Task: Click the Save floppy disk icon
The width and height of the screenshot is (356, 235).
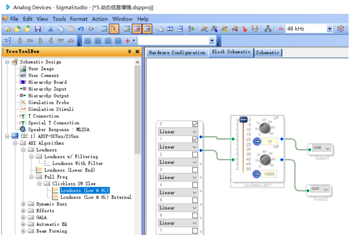Action: click(x=37, y=29)
